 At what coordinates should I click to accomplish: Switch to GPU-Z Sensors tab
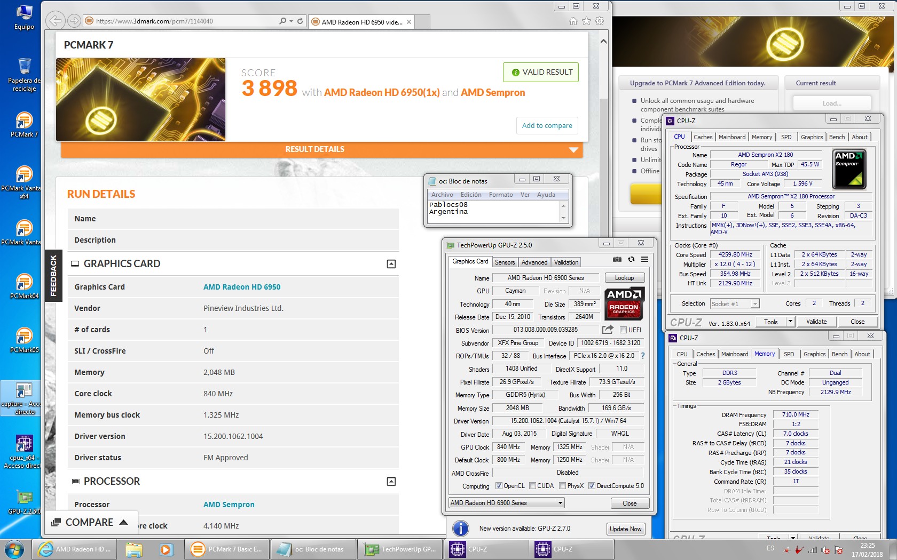pos(505,262)
